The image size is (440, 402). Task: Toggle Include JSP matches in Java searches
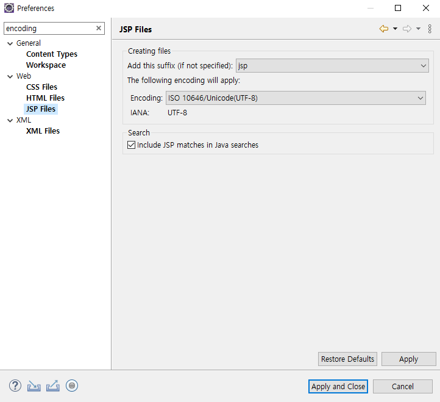click(x=131, y=145)
